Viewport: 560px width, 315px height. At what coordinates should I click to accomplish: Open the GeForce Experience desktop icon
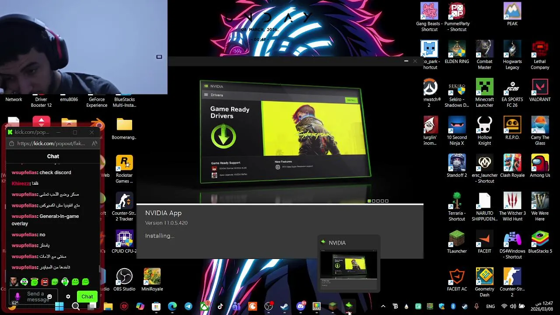pyautogui.click(x=97, y=102)
